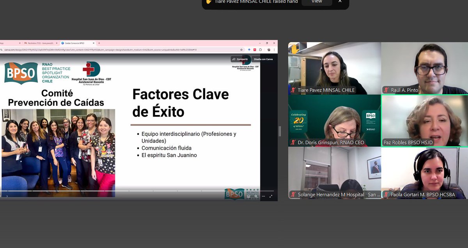The width and height of the screenshot is (468, 248).
Task: Click the red extension icon in toolbar
Action: tap(255, 50)
